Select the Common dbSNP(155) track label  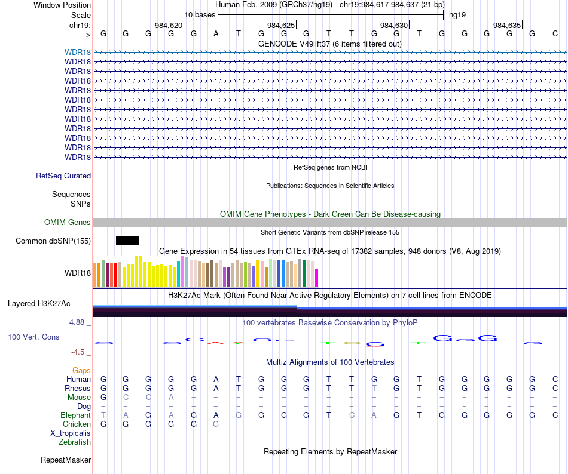53,241
